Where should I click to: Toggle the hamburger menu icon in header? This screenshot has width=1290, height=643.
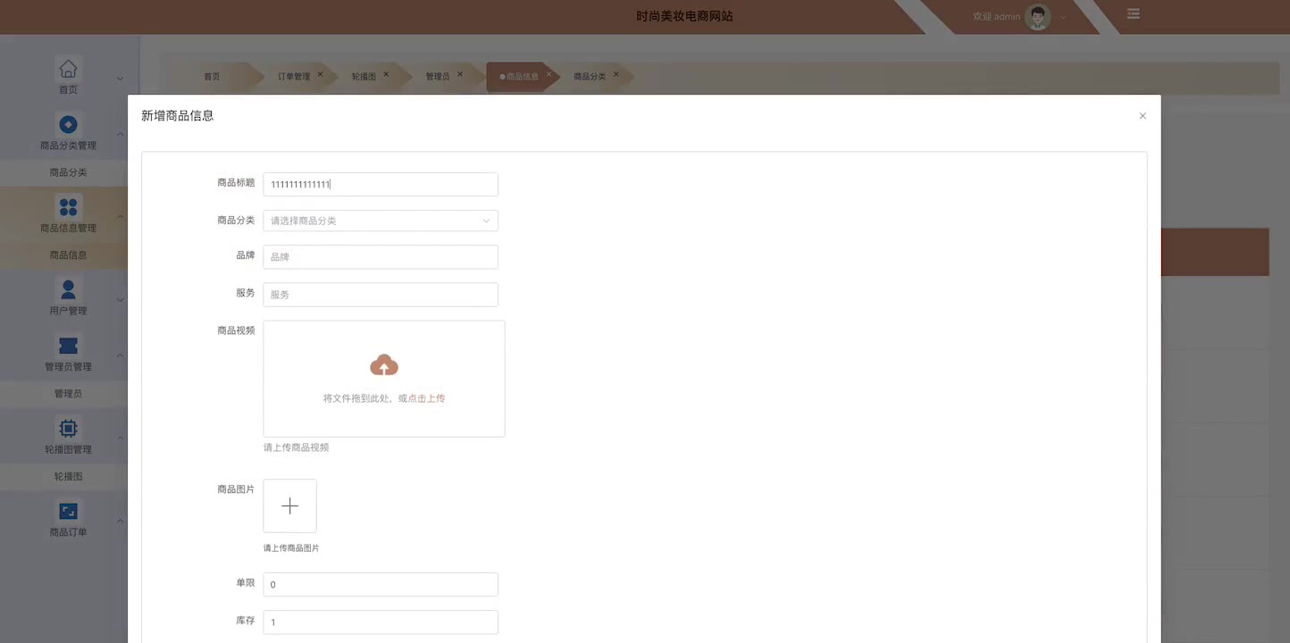(x=1133, y=14)
